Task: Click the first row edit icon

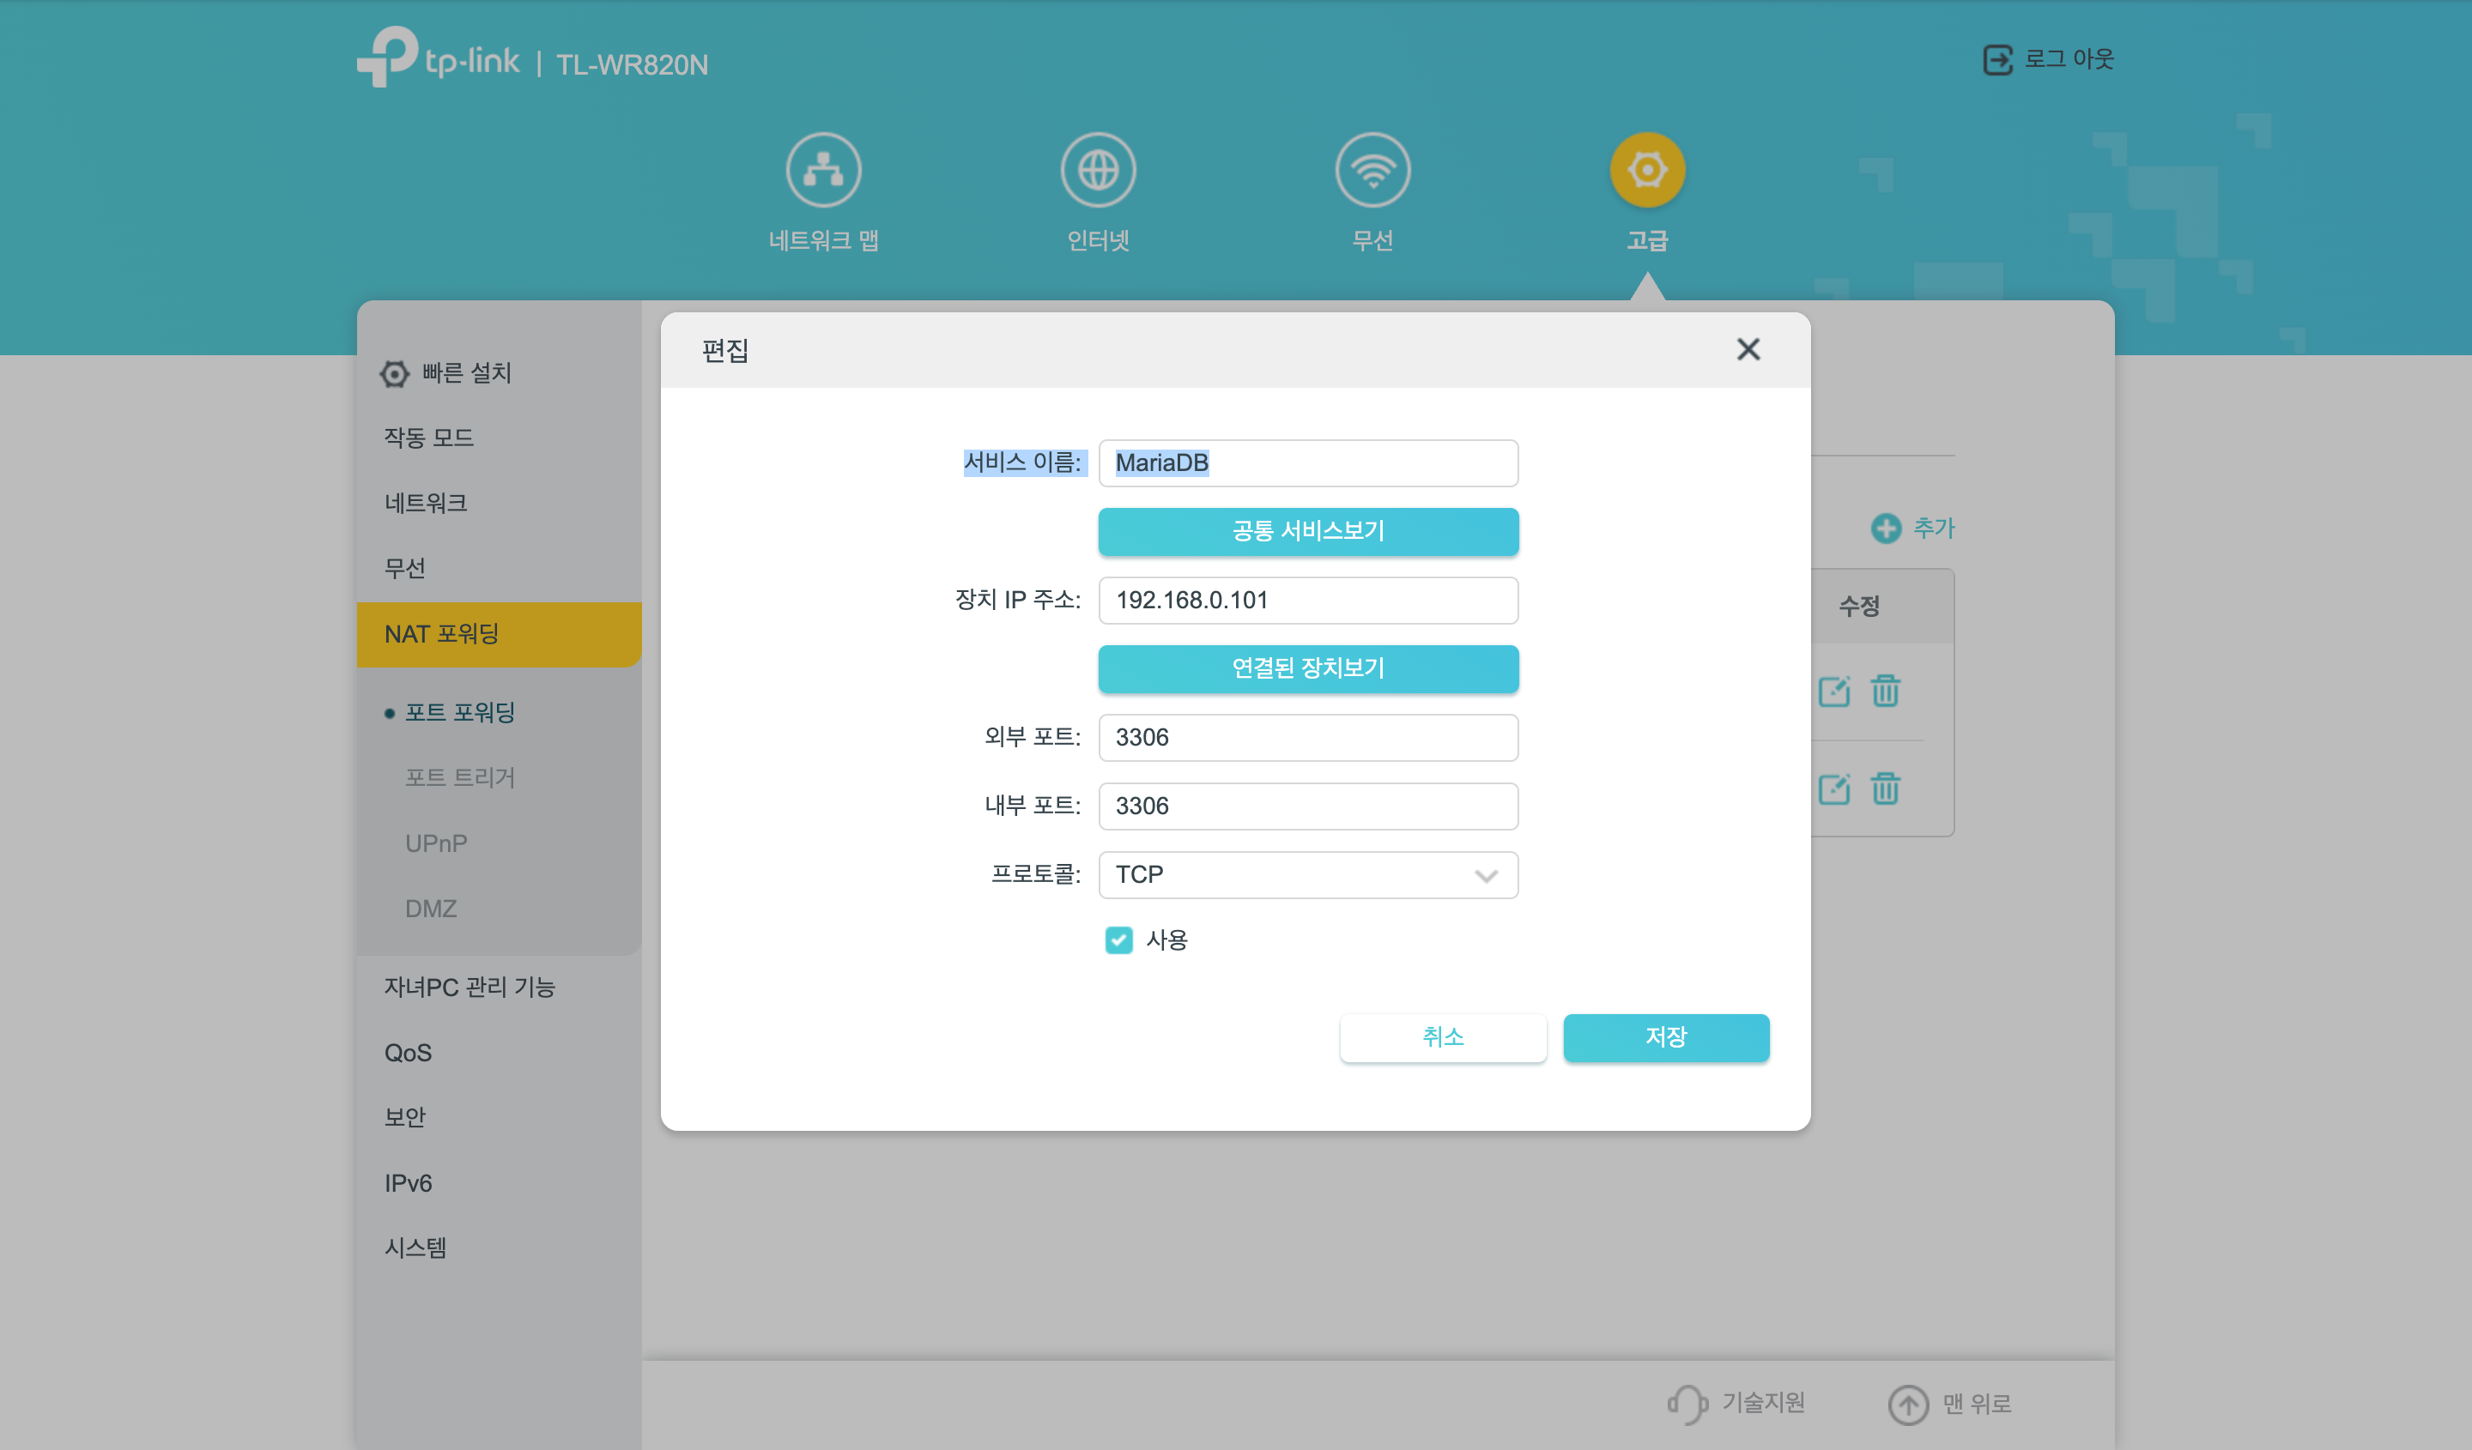Action: tap(1833, 692)
